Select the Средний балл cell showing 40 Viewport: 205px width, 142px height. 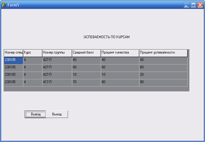[x=86, y=61]
